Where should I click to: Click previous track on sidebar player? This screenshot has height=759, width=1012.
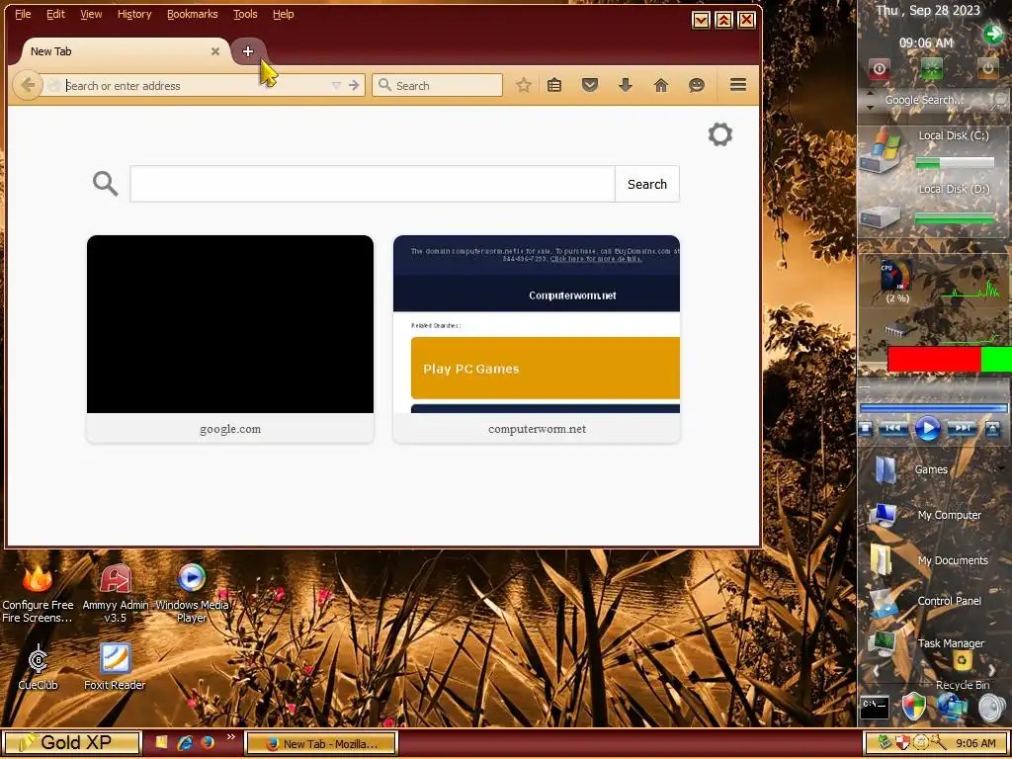[893, 428]
